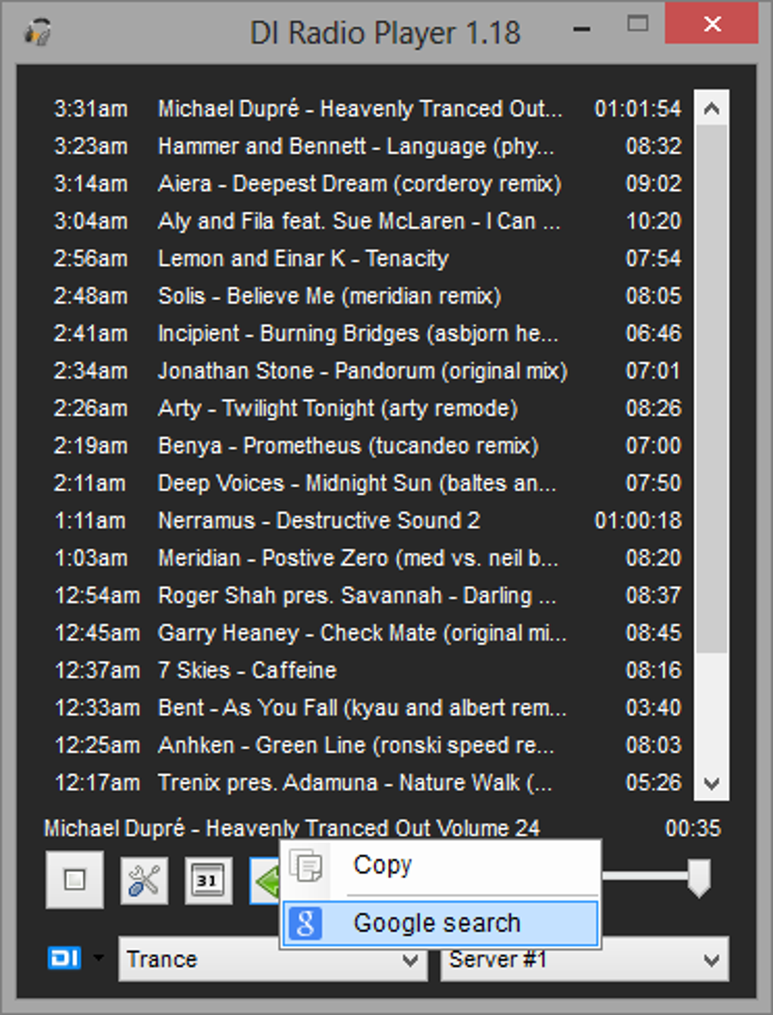Open settings with the tools icon
Viewport: 773px width, 1015px height.
[144, 881]
